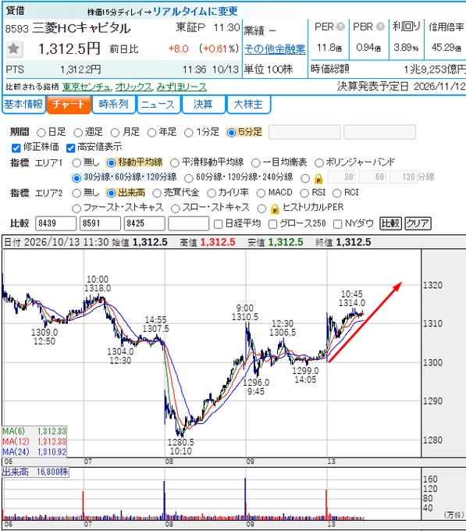
Task: Click 10:10 low label 1280.5 on chart
Action: coord(181,442)
